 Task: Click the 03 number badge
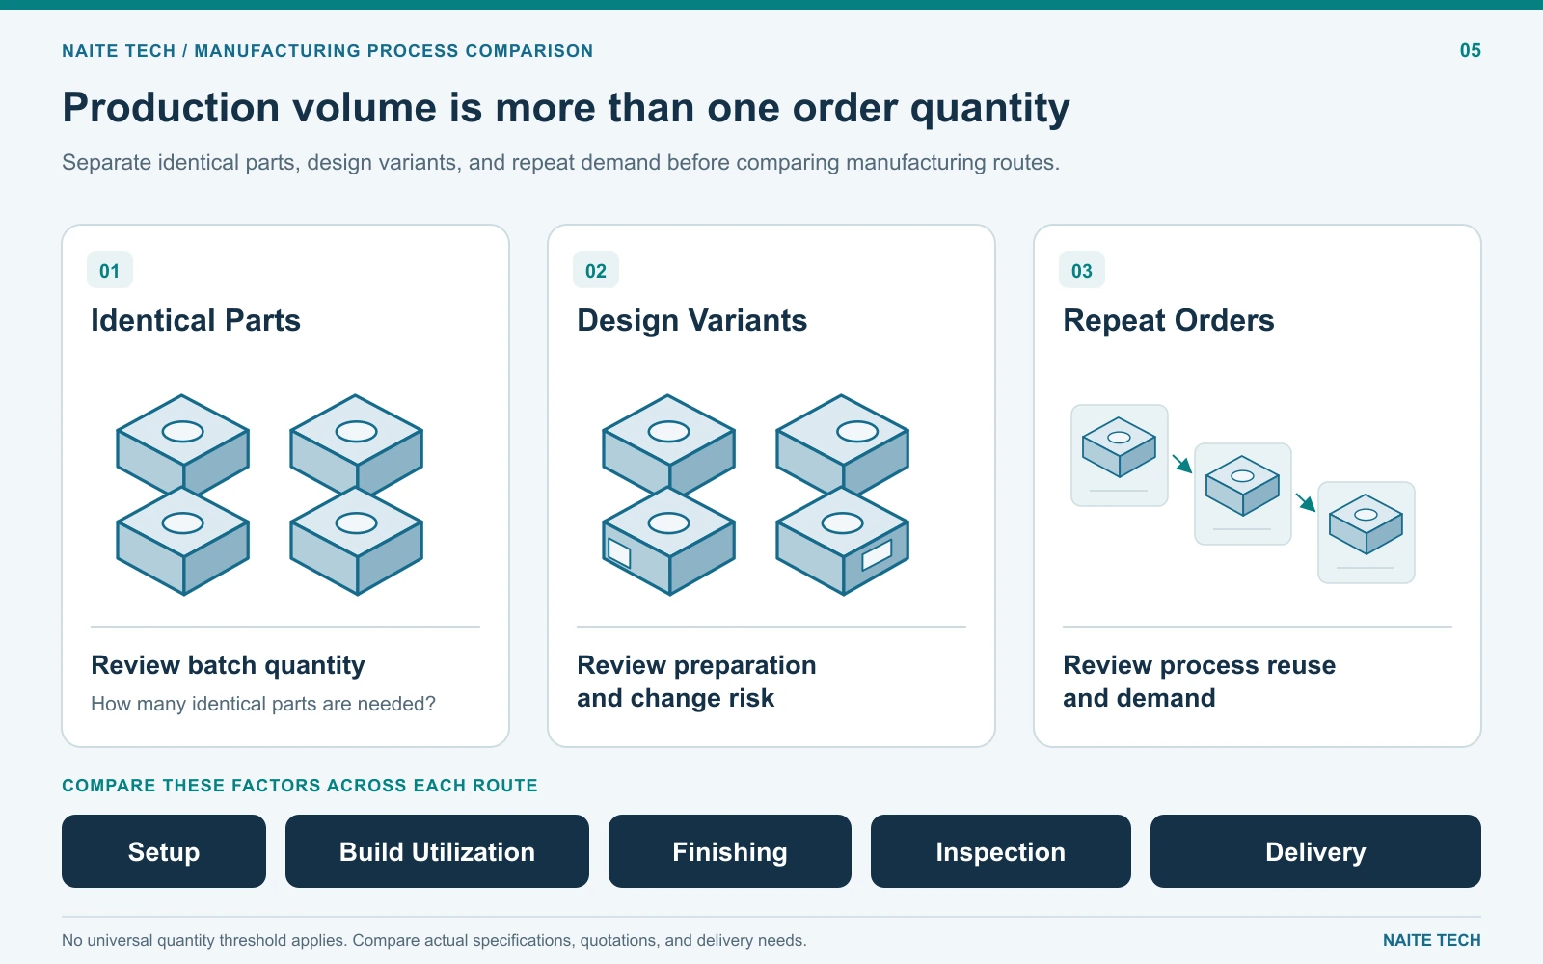click(1082, 271)
